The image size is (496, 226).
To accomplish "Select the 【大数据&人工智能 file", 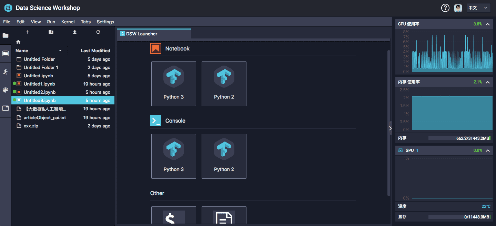I will pos(63,109).
